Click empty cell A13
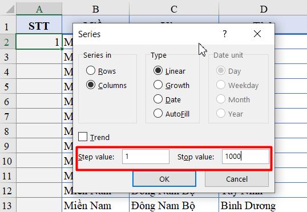The image size is (307, 212). [x=39, y=205]
